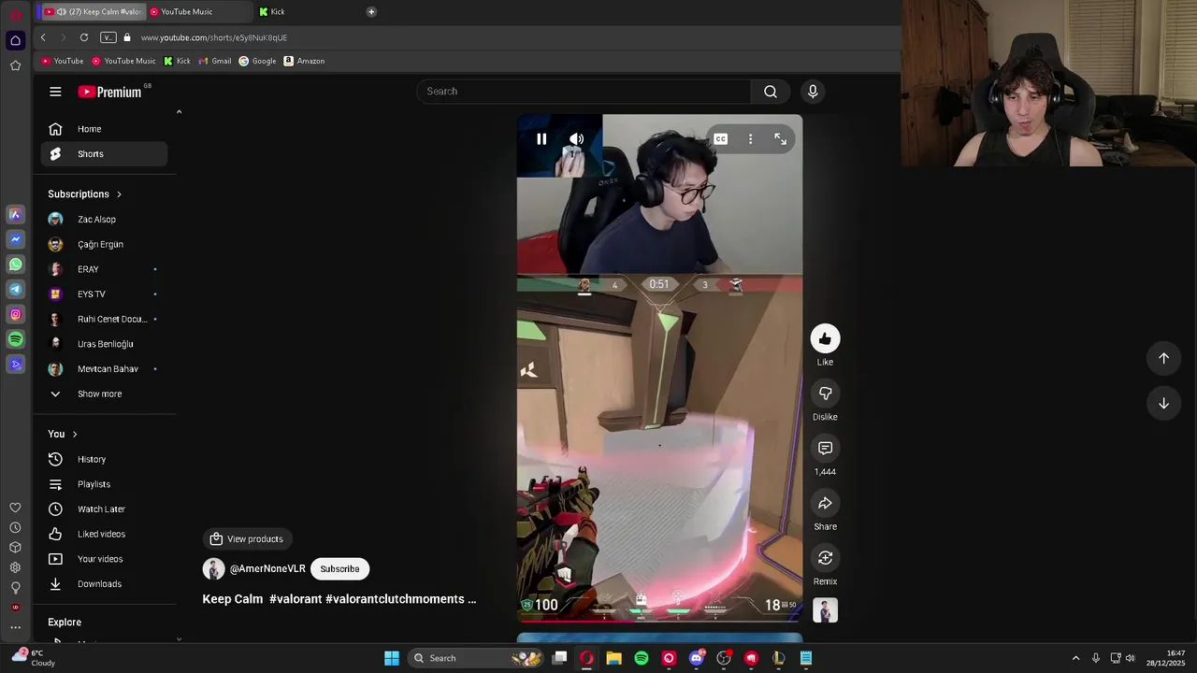
Task: Open Zac Alsop subscription
Action: (104, 220)
